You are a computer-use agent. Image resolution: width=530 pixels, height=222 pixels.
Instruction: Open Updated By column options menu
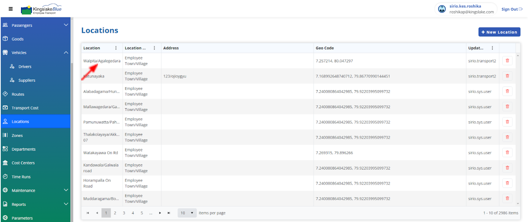click(492, 48)
